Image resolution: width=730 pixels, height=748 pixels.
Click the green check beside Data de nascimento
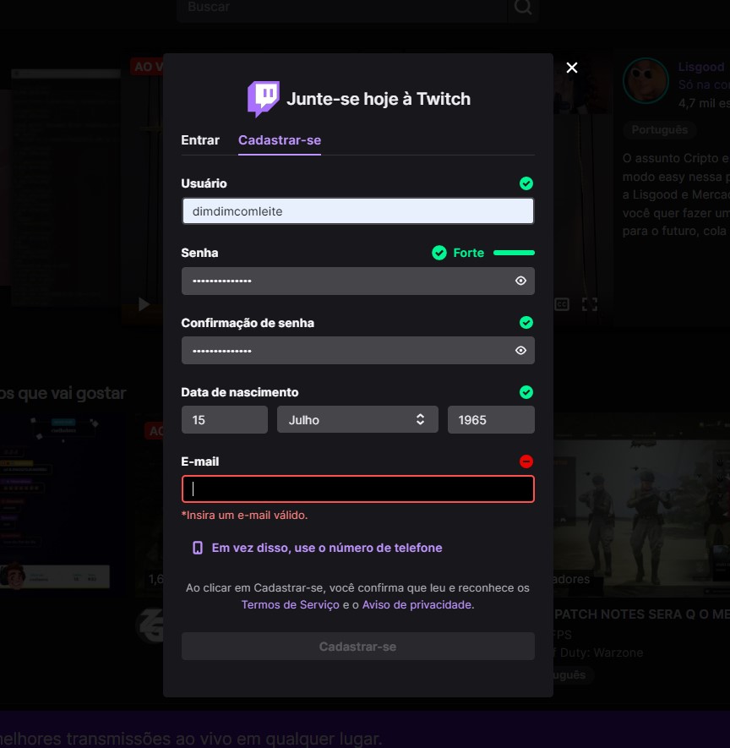point(526,392)
